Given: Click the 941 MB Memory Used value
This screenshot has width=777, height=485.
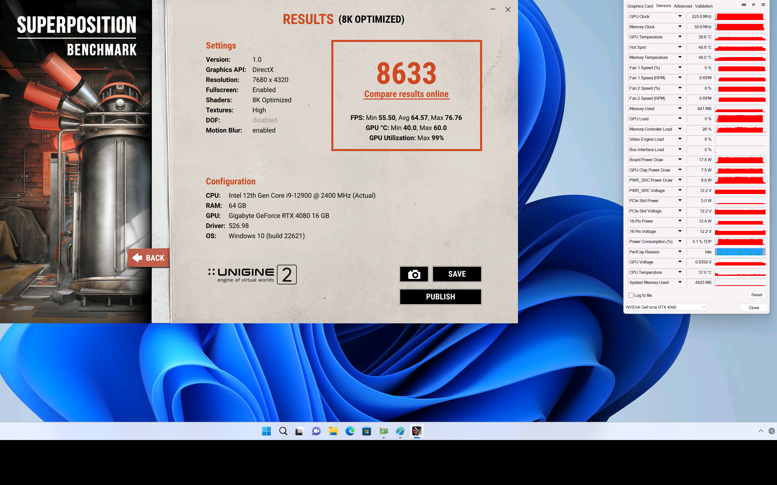Looking at the screenshot, I should pyautogui.click(x=700, y=108).
